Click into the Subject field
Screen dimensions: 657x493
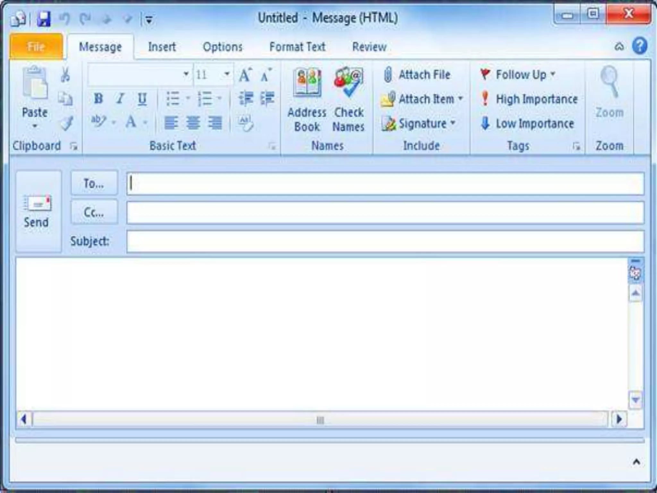point(385,241)
